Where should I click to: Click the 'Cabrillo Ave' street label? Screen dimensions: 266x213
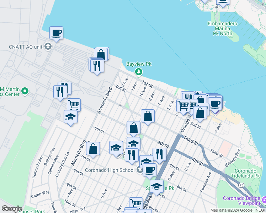tap(53, 165)
